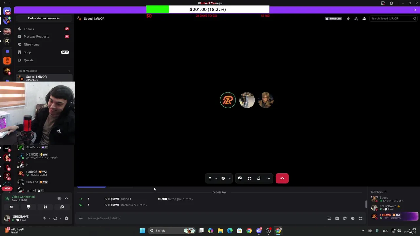
Task: Turn on camera in voice panel
Action: pyautogui.click(x=11, y=207)
